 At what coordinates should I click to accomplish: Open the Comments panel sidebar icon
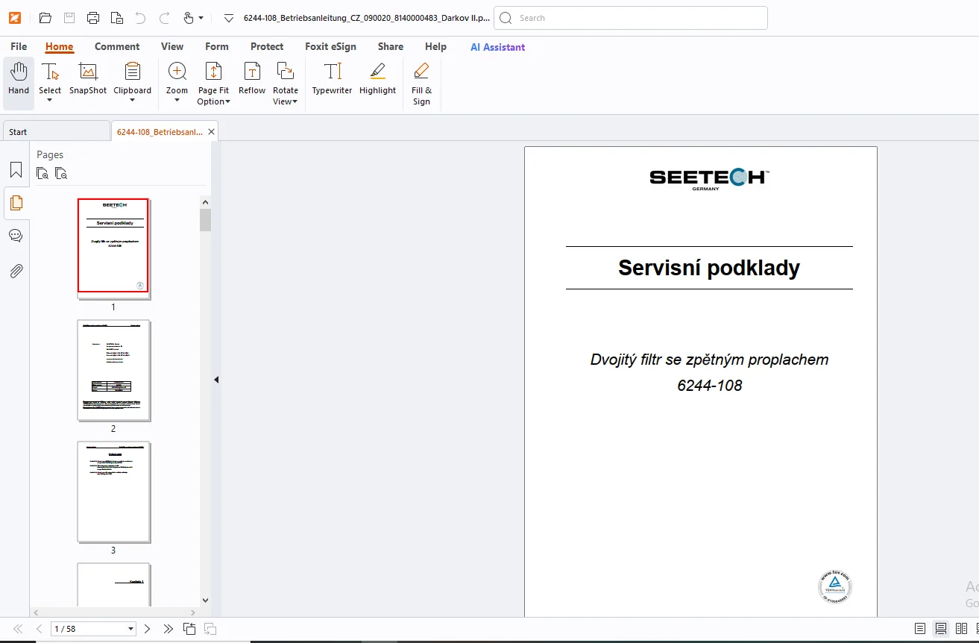tap(16, 236)
